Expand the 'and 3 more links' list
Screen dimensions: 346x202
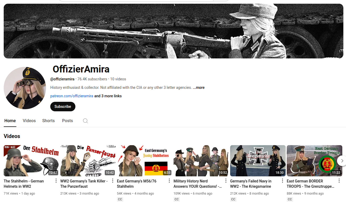pyautogui.click(x=108, y=96)
